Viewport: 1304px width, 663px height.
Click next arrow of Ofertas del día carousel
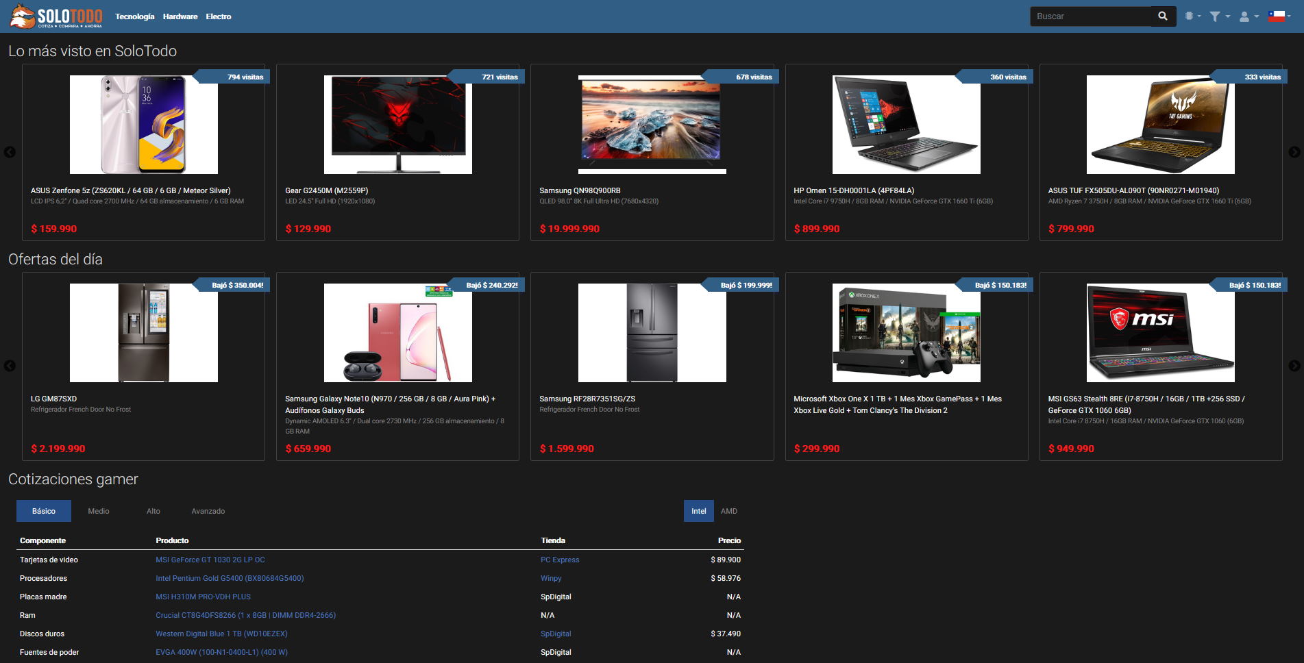[1294, 366]
